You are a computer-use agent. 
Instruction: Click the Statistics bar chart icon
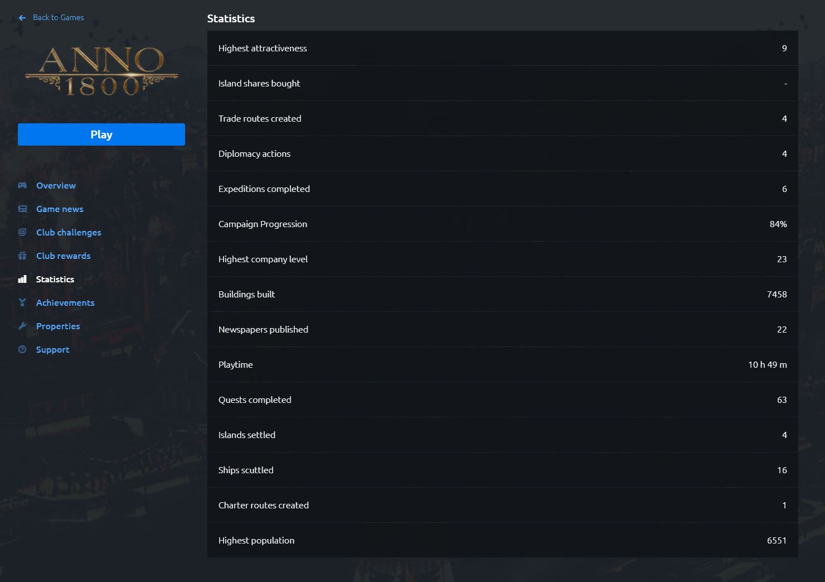pyautogui.click(x=22, y=279)
